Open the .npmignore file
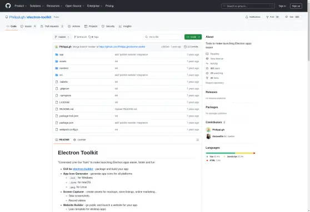This screenshot has height=212, width=310. (65, 95)
